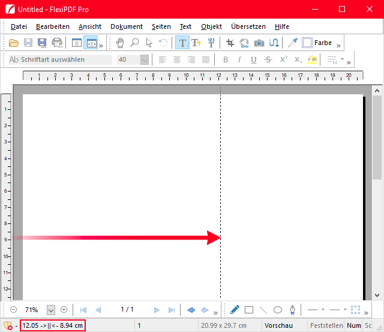Open the font size dropdown
The height and width of the screenshot is (332, 384).
144,59
